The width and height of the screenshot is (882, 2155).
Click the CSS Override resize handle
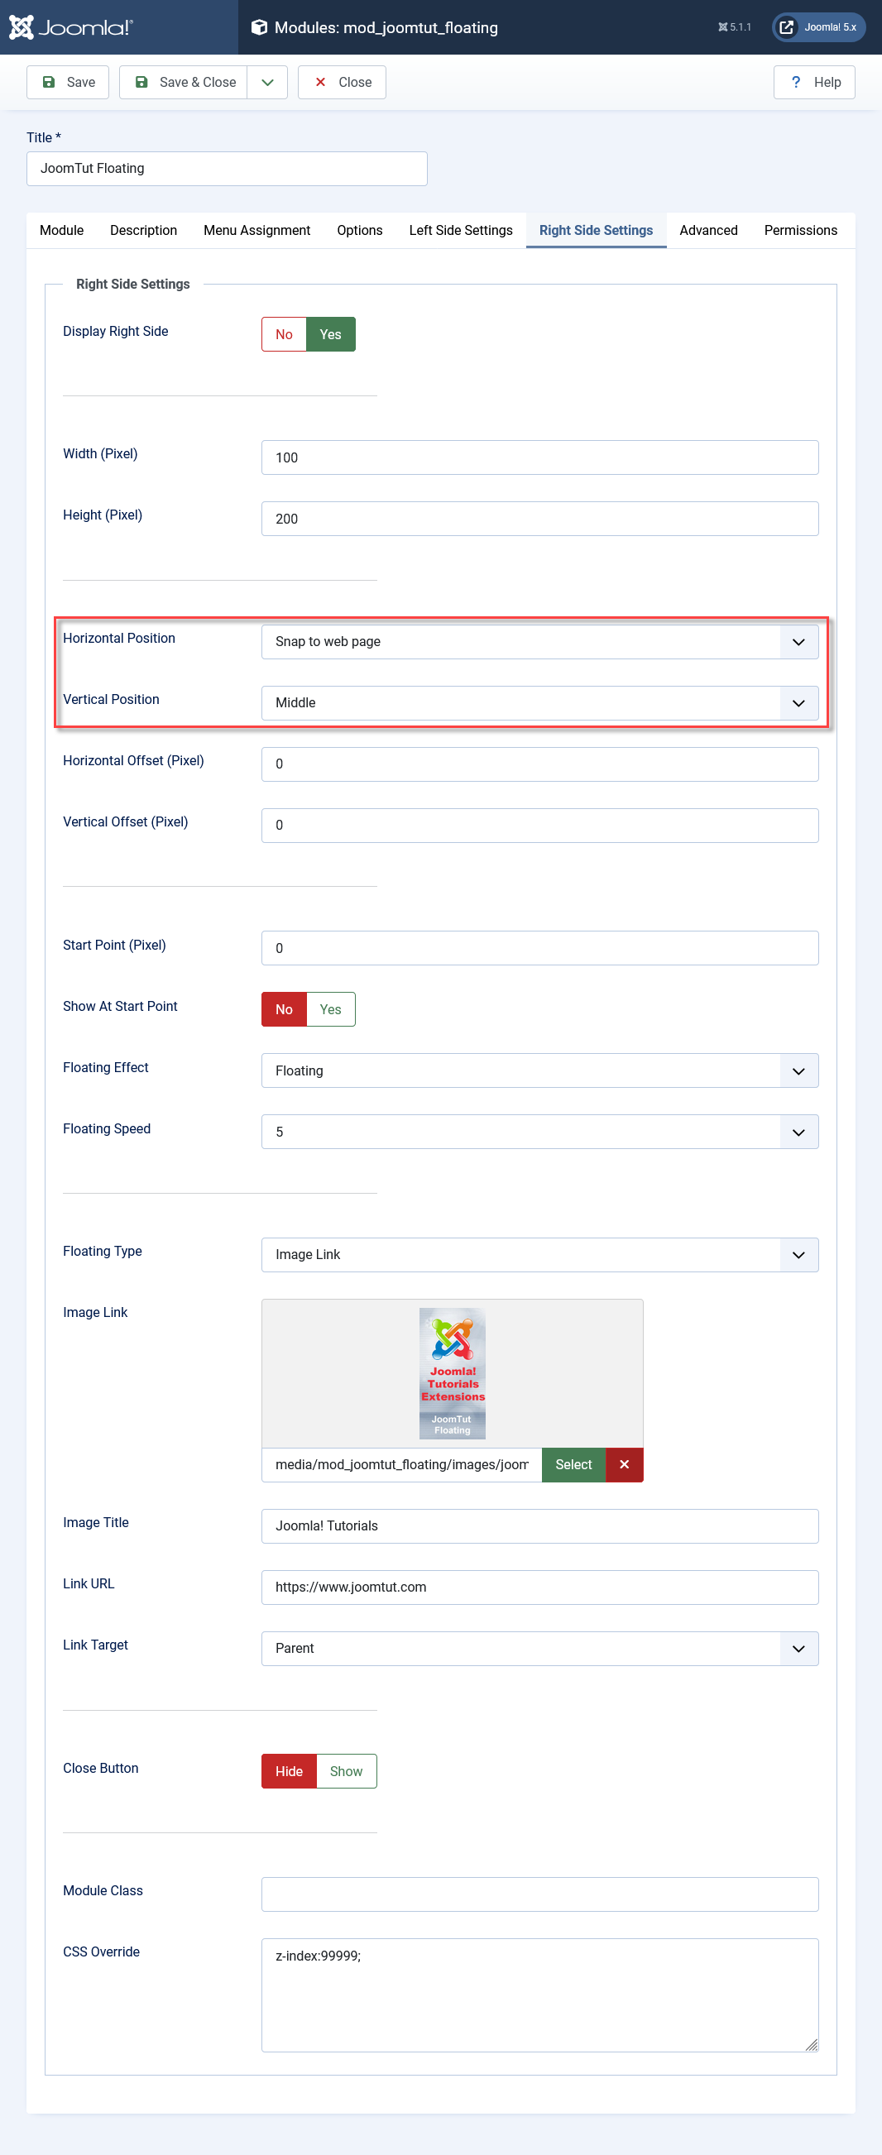(811, 2044)
